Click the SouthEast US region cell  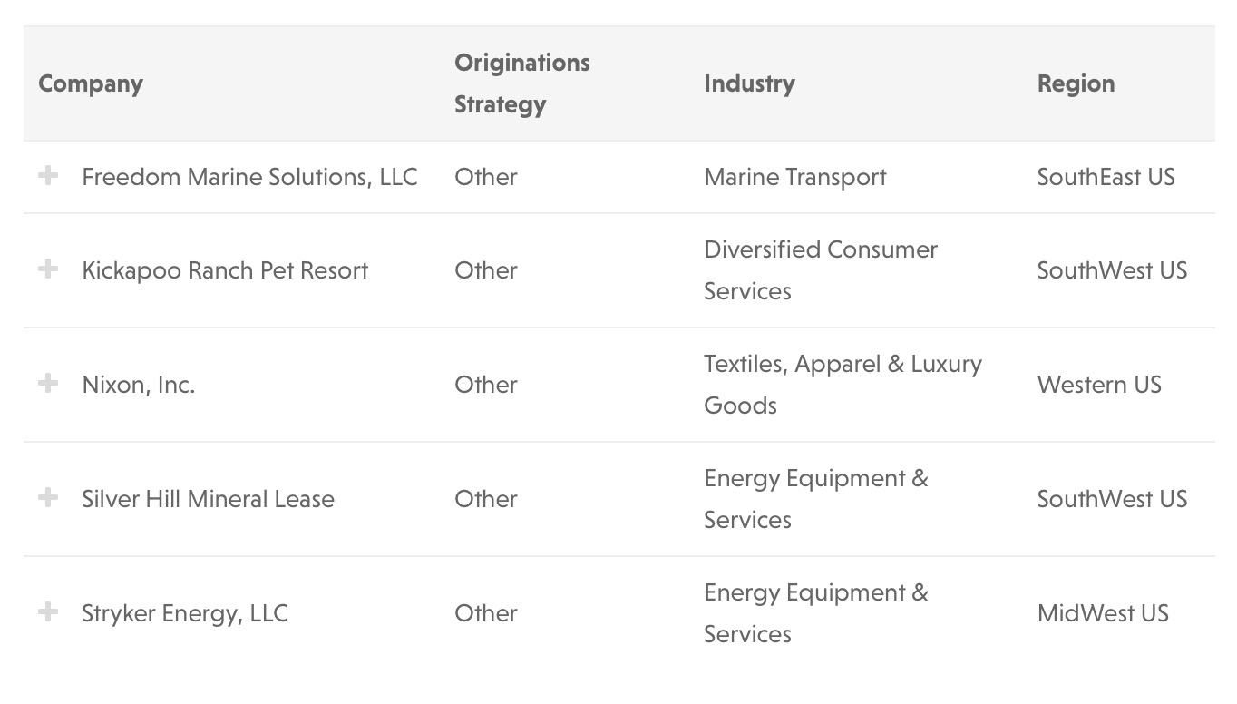pos(1106,177)
